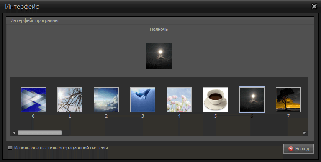The width and height of the screenshot is (321, 162).
Task: Click the red icon on the Выход button
Action: pos(291,149)
